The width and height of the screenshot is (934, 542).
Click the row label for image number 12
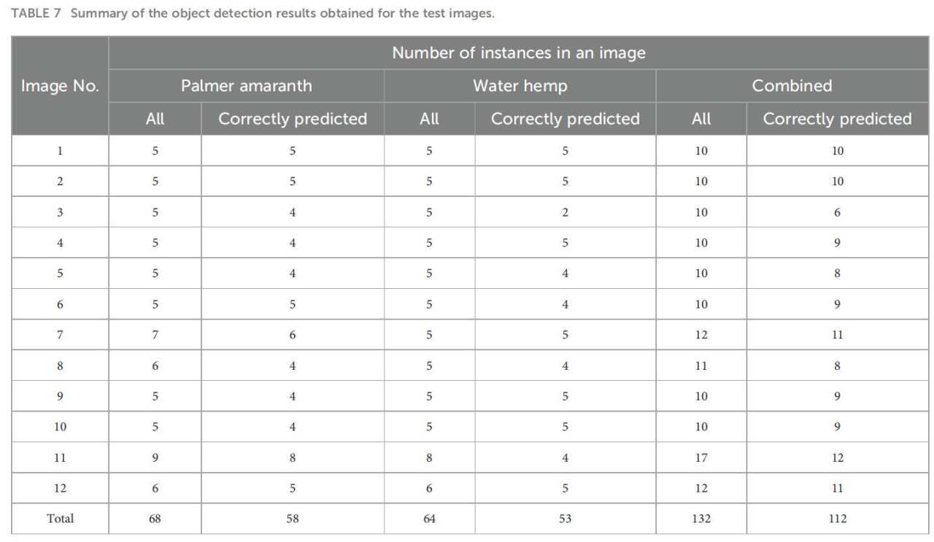[x=60, y=489]
